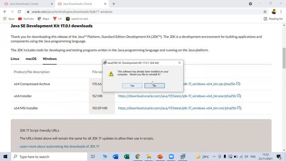Click No in the reinstall dialog
Image resolution: width=286 pixels, height=161 pixels.
tap(155, 85)
